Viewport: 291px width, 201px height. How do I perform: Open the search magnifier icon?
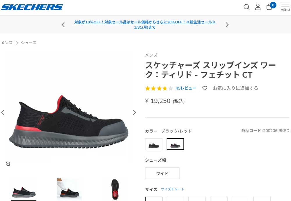click(x=246, y=7)
